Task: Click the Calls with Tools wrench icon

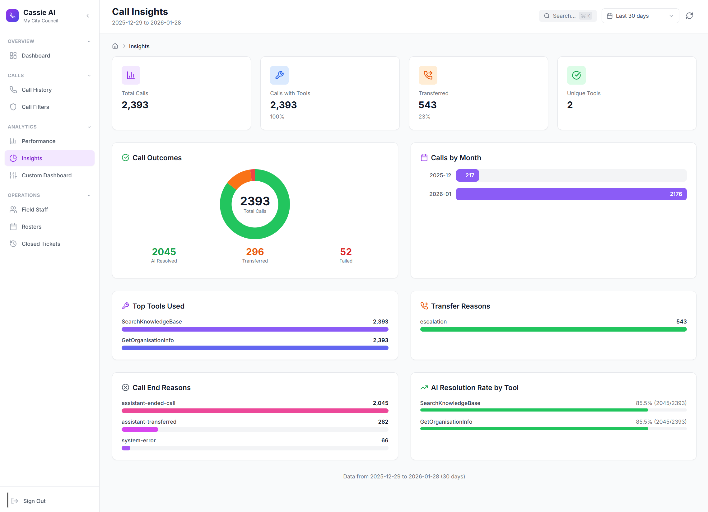Action: tap(279, 75)
